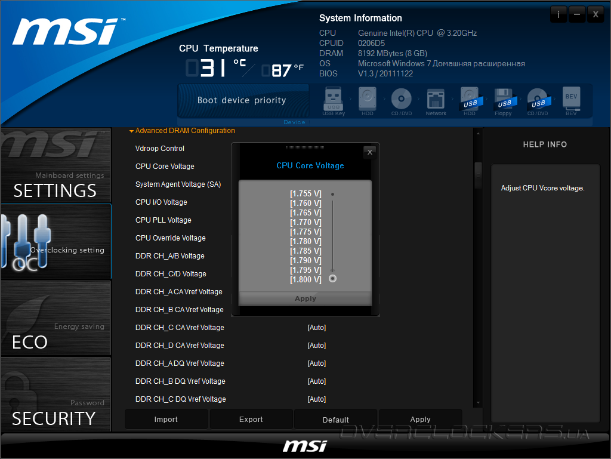This screenshot has width=611, height=459.
Task: Select the CPU Core Voltage row
Action: (x=165, y=167)
